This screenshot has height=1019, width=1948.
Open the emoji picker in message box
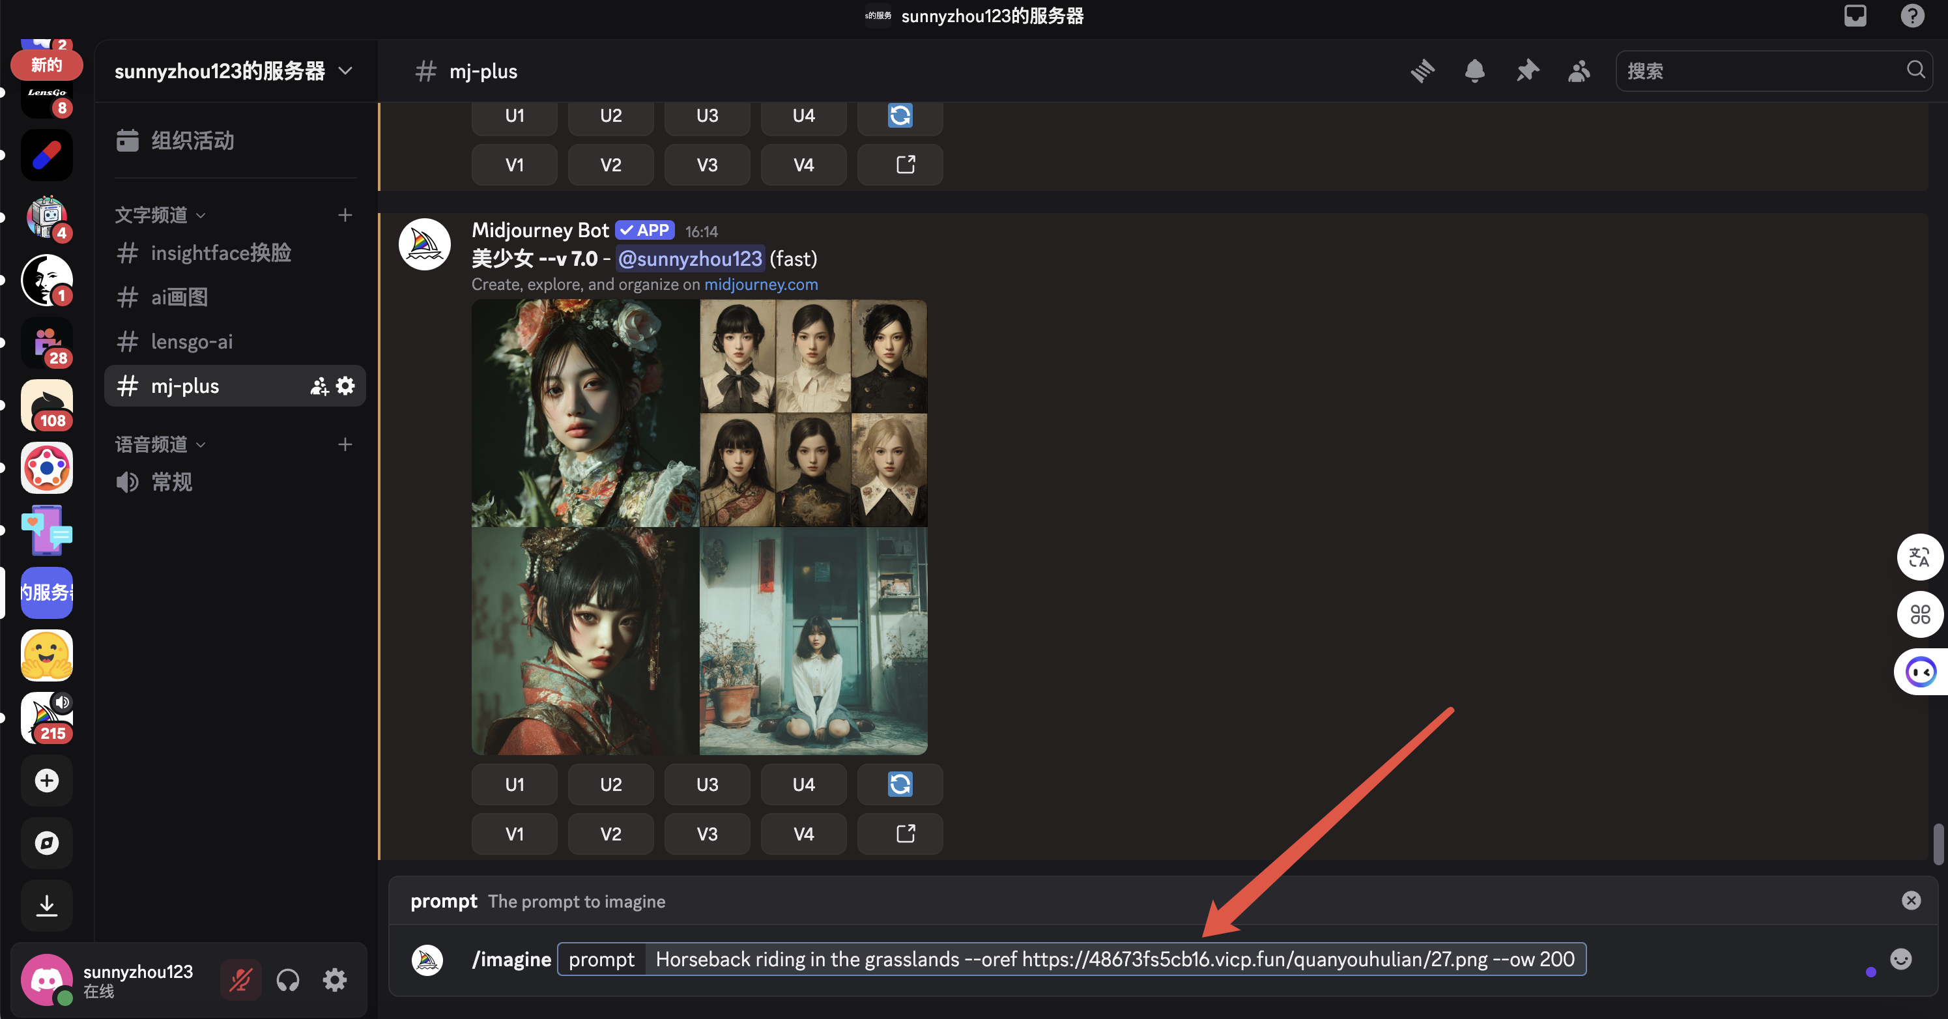1900,959
